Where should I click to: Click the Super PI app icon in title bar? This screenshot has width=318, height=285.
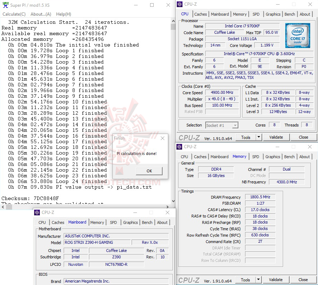5,5
